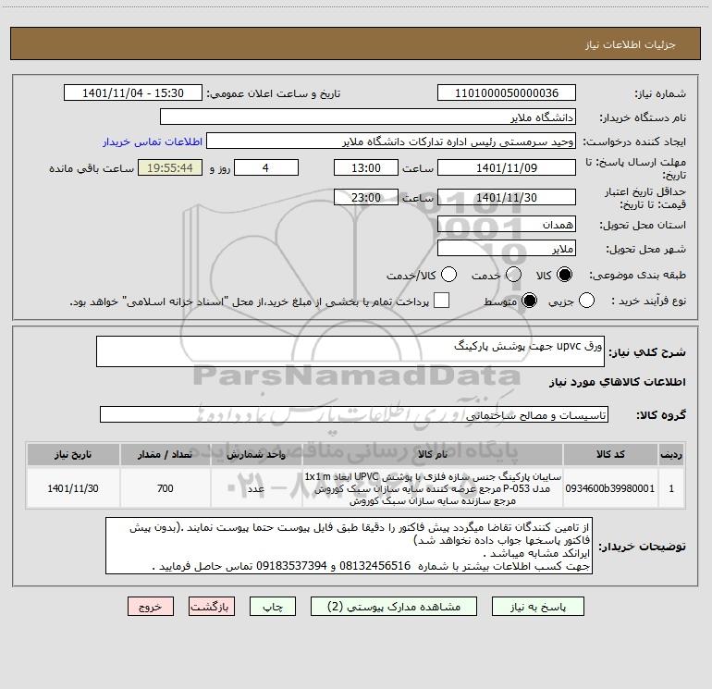The image size is (712, 689).
Task: Click the goods group field تاسیسات و مصالح ساختمانی
Action: (354, 414)
